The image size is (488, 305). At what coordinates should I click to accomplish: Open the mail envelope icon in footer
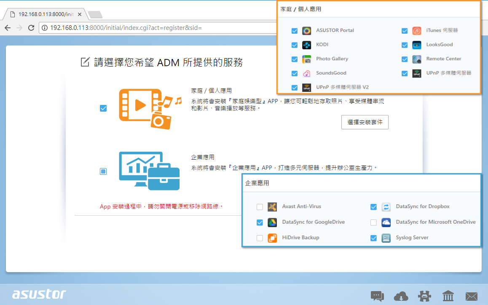(472, 297)
